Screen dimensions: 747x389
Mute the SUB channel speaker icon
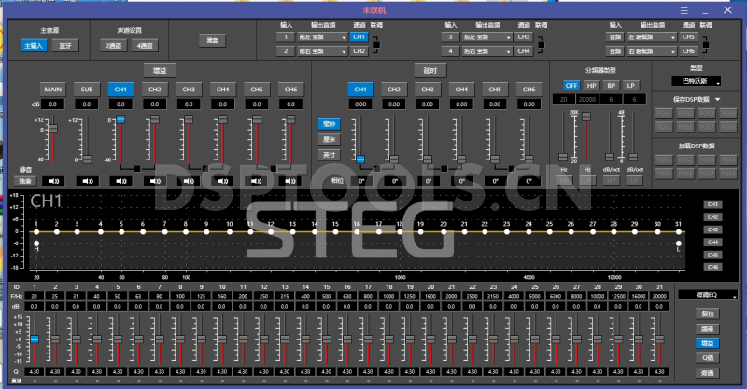point(87,180)
